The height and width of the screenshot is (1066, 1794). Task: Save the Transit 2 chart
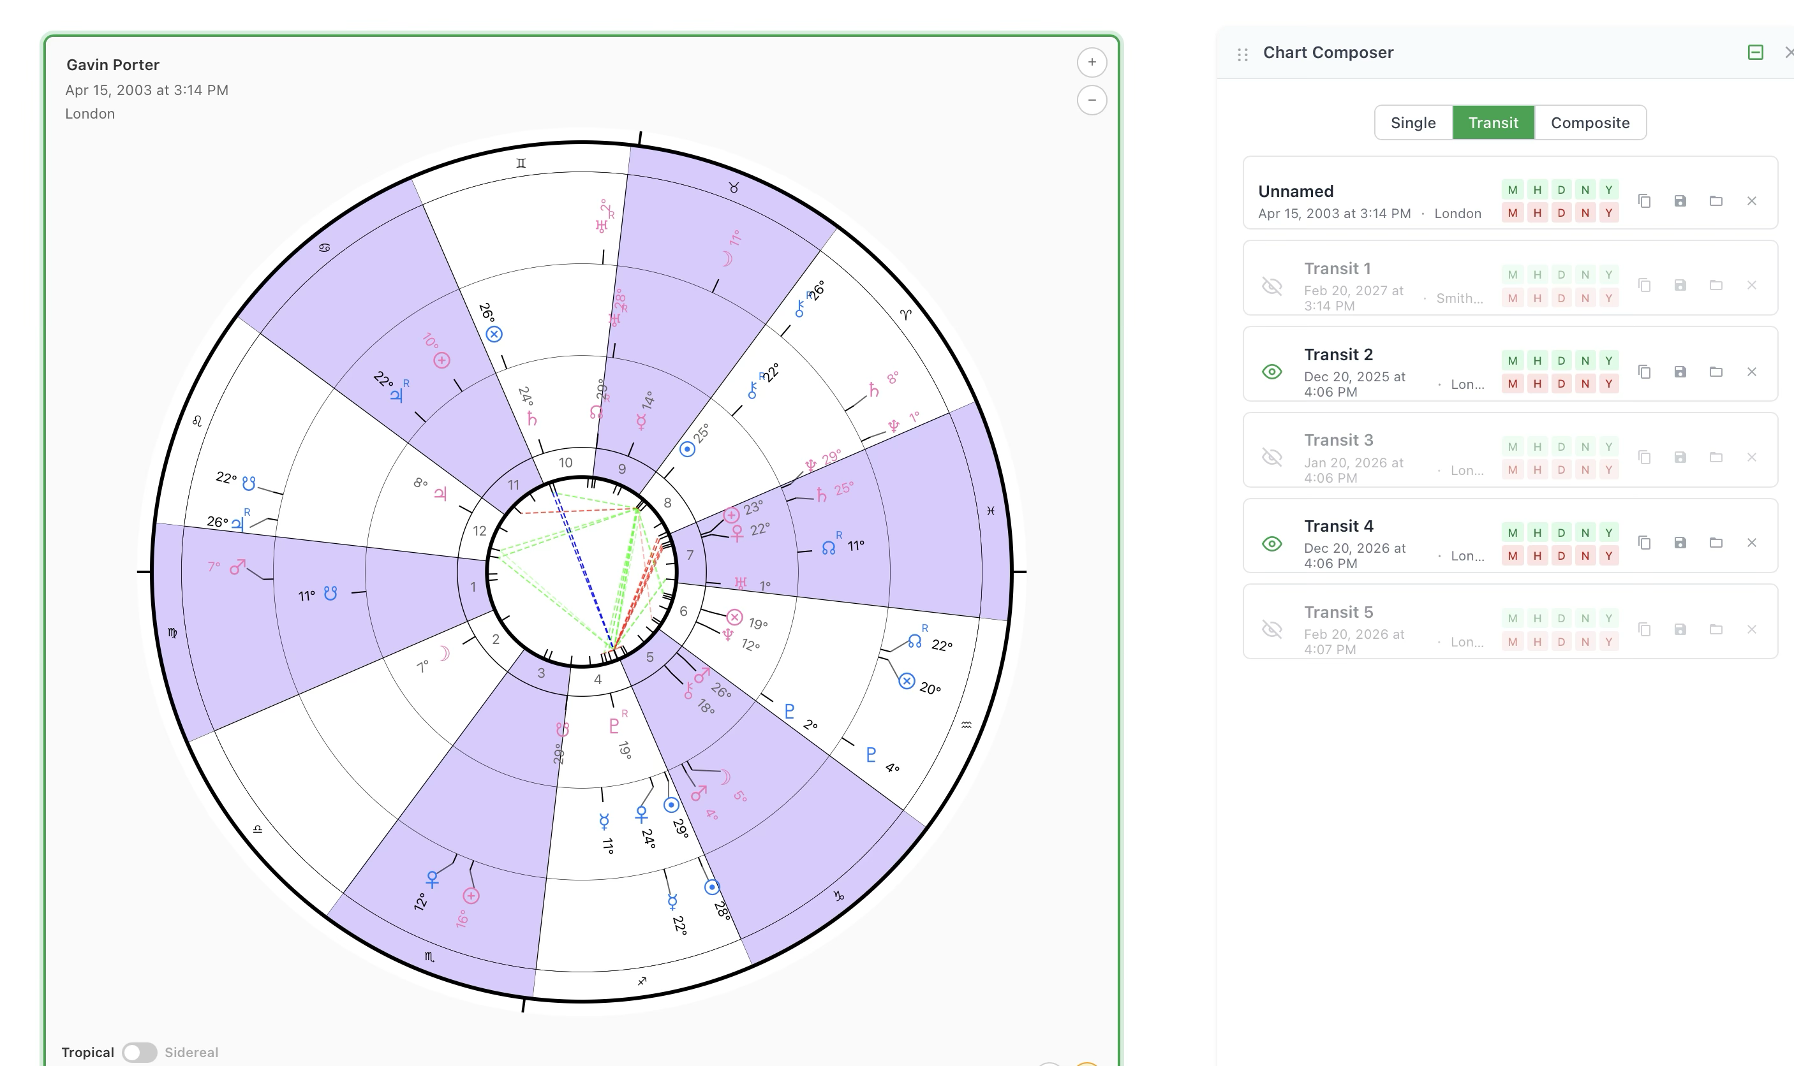1680,371
